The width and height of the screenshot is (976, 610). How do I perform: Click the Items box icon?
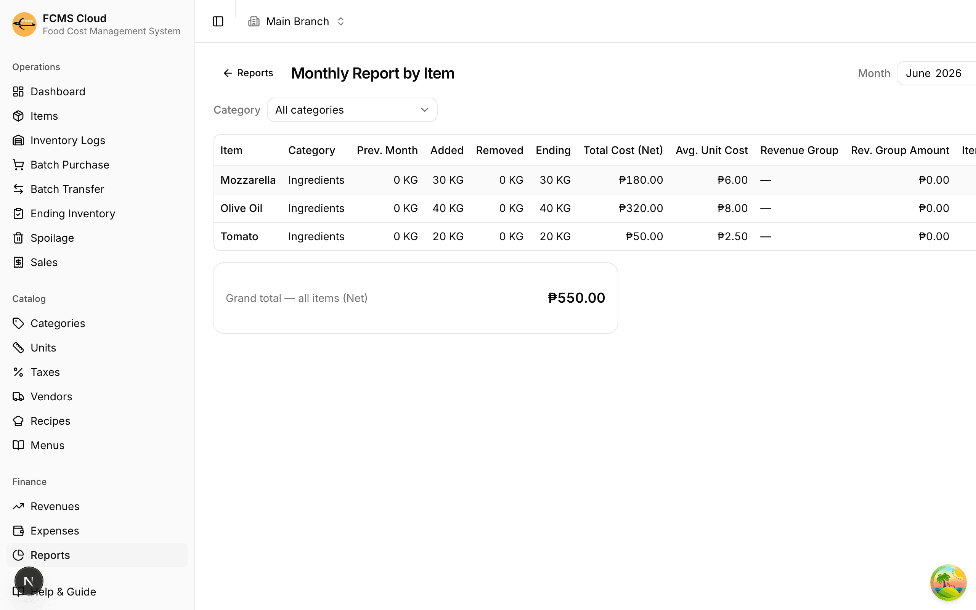pyautogui.click(x=18, y=116)
